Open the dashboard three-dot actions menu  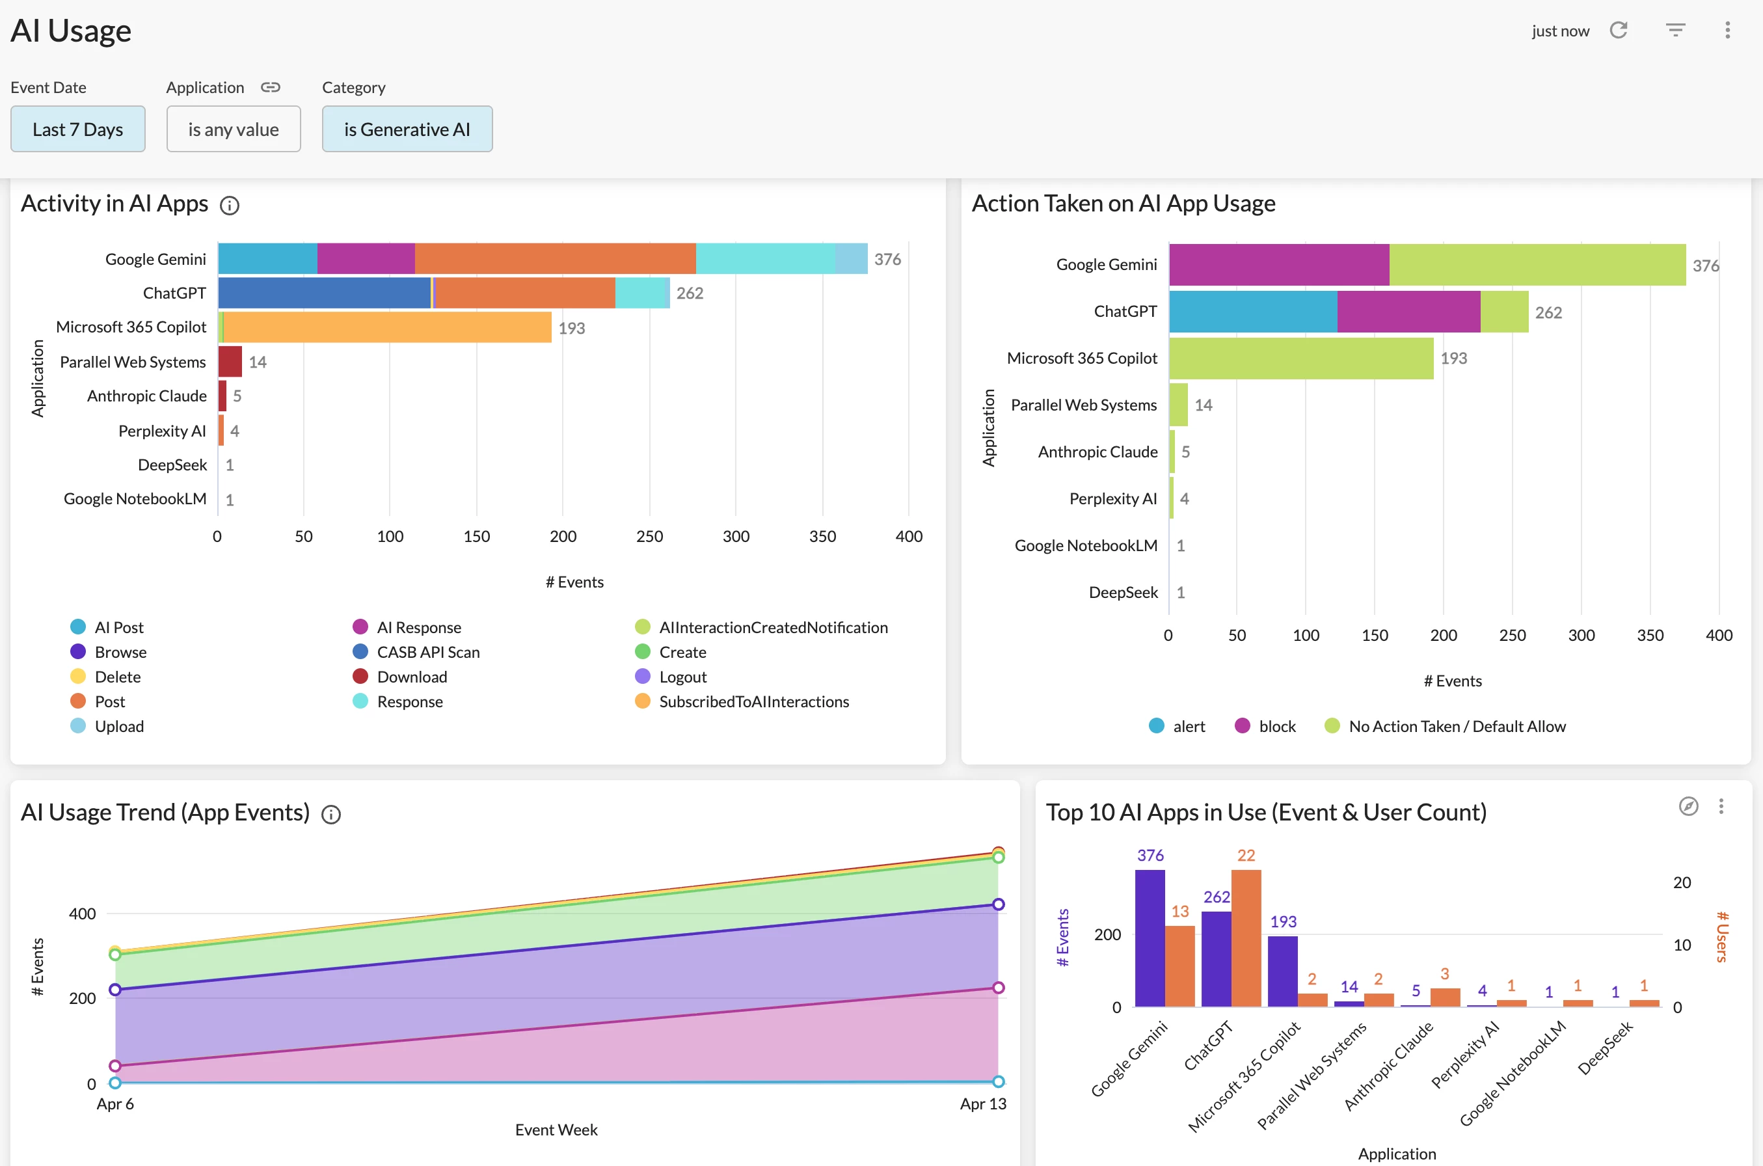[x=1727, y=31]
